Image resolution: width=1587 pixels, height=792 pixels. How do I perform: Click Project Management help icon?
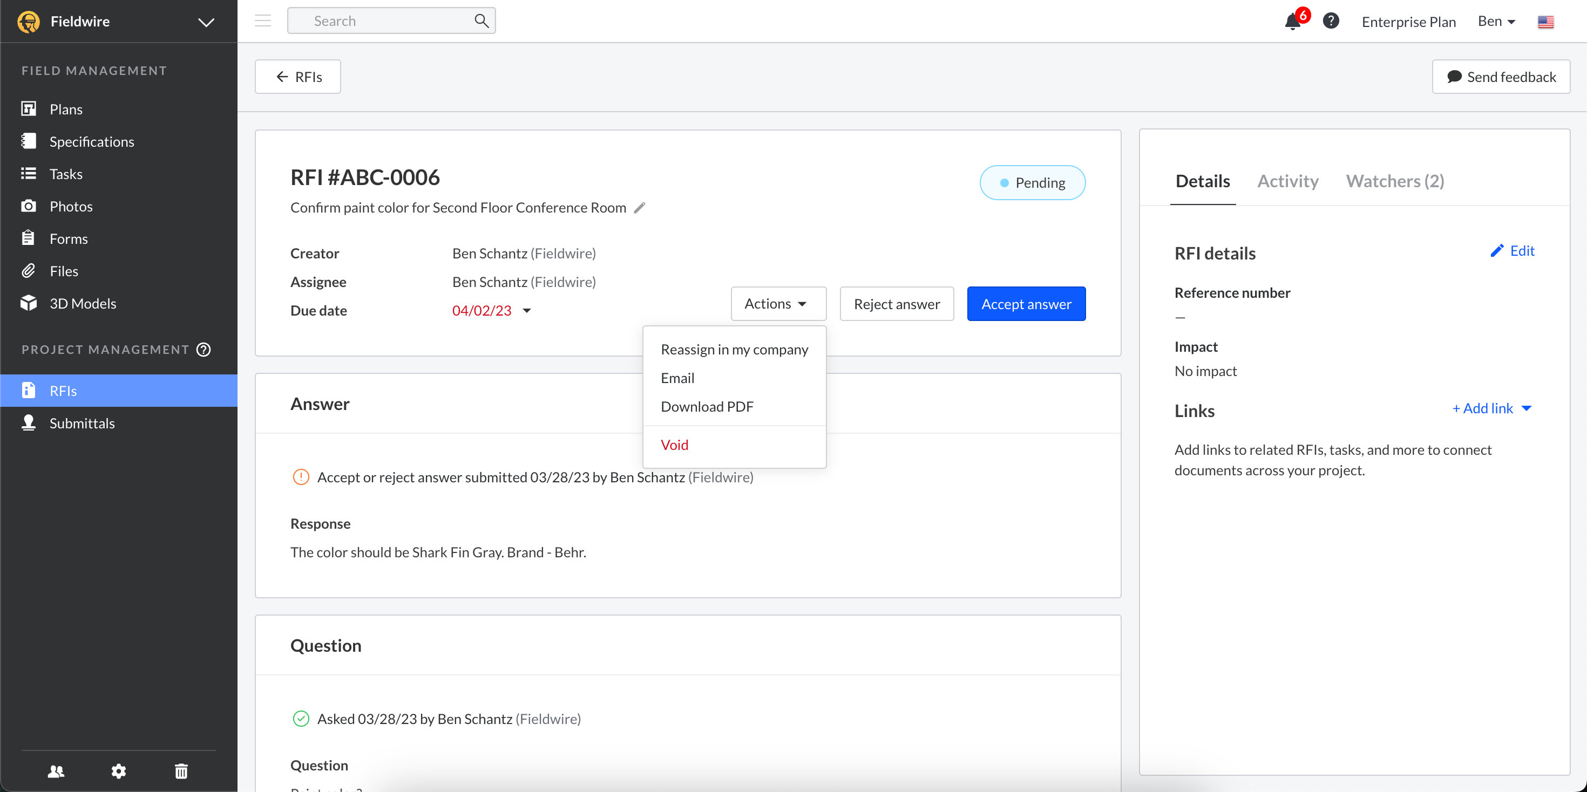204,349
